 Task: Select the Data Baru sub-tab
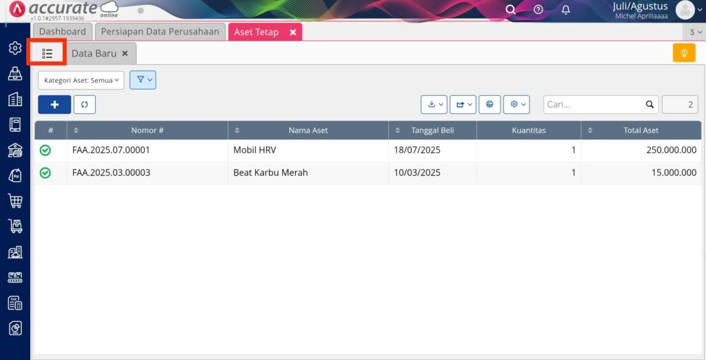click(94, 54)
